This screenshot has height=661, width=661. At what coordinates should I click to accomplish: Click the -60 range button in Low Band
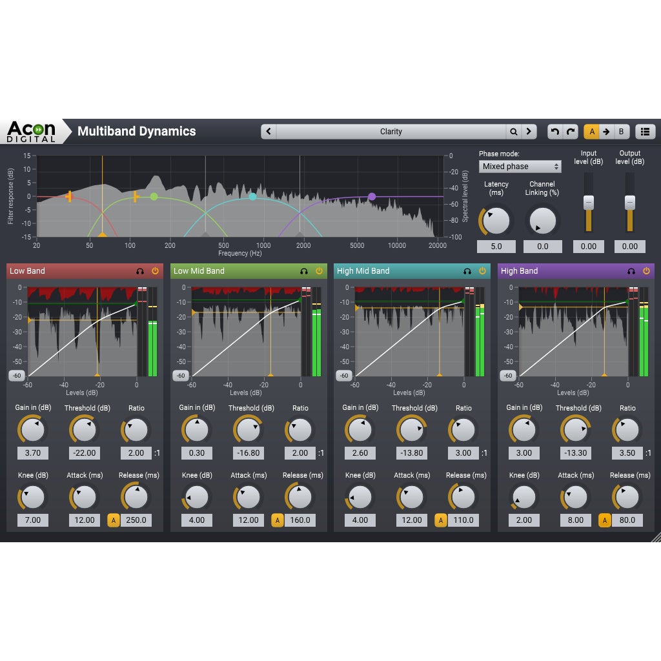point(17,376)
